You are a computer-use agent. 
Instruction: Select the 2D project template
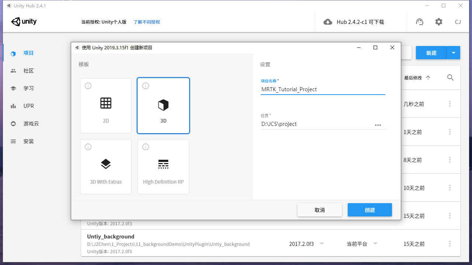point(106,105)
